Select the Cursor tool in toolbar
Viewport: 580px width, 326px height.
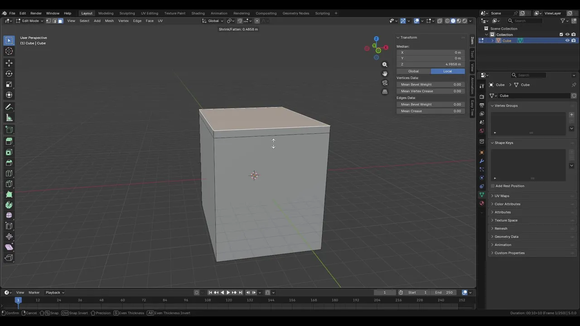click(x=9, y=51)
